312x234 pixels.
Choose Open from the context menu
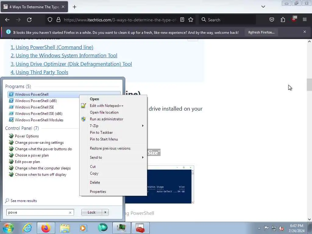click(x=113, y=99)
